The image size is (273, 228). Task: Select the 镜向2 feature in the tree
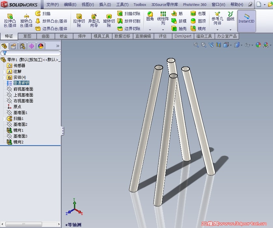(x=15, y=142)
